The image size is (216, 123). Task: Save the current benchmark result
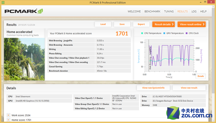[122, 24]
